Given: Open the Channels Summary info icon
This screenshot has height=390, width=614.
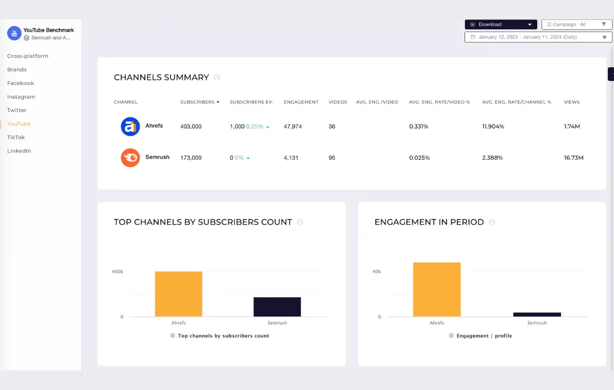Looking at the screenshot, I should tap(217, 78).
